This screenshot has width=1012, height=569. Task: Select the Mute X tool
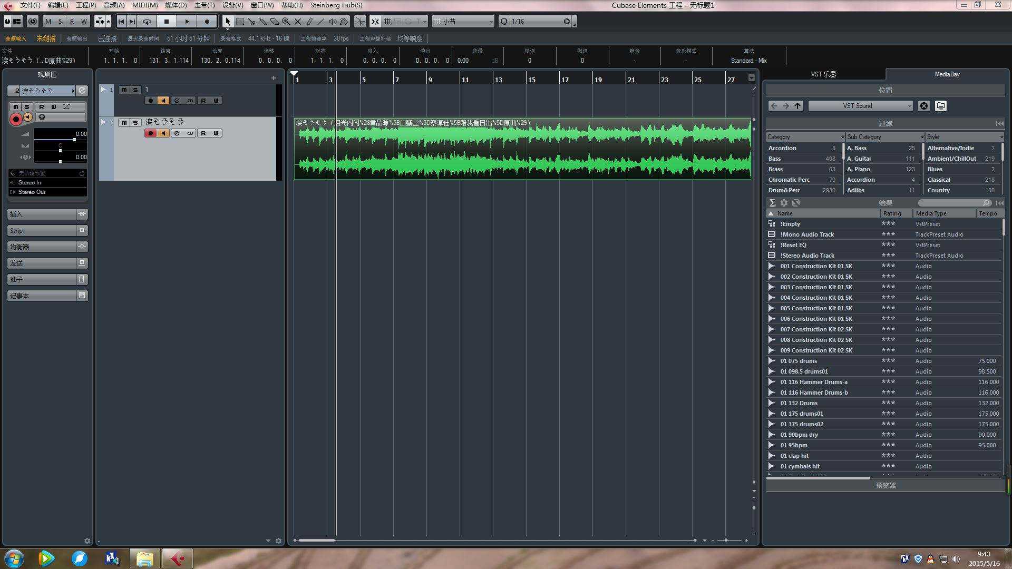coord(298,22)
